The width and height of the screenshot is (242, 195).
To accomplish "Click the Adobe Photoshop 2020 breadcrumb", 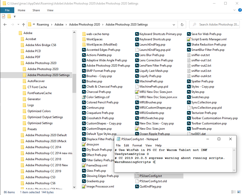I will [x=84, y=25].
